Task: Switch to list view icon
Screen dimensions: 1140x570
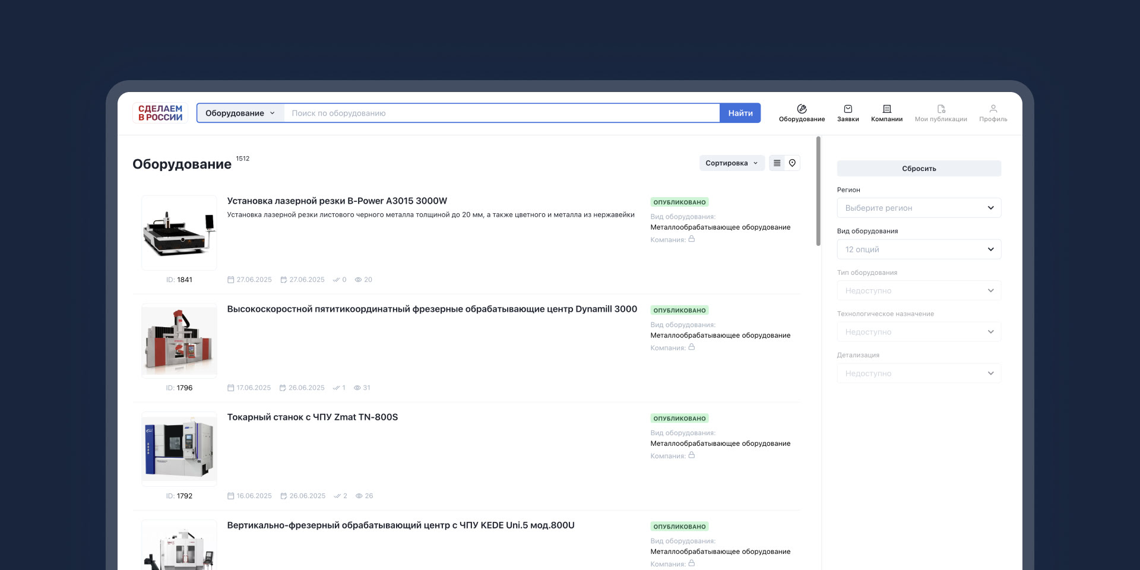Action: pyautogui.click(x=777, y=163)
